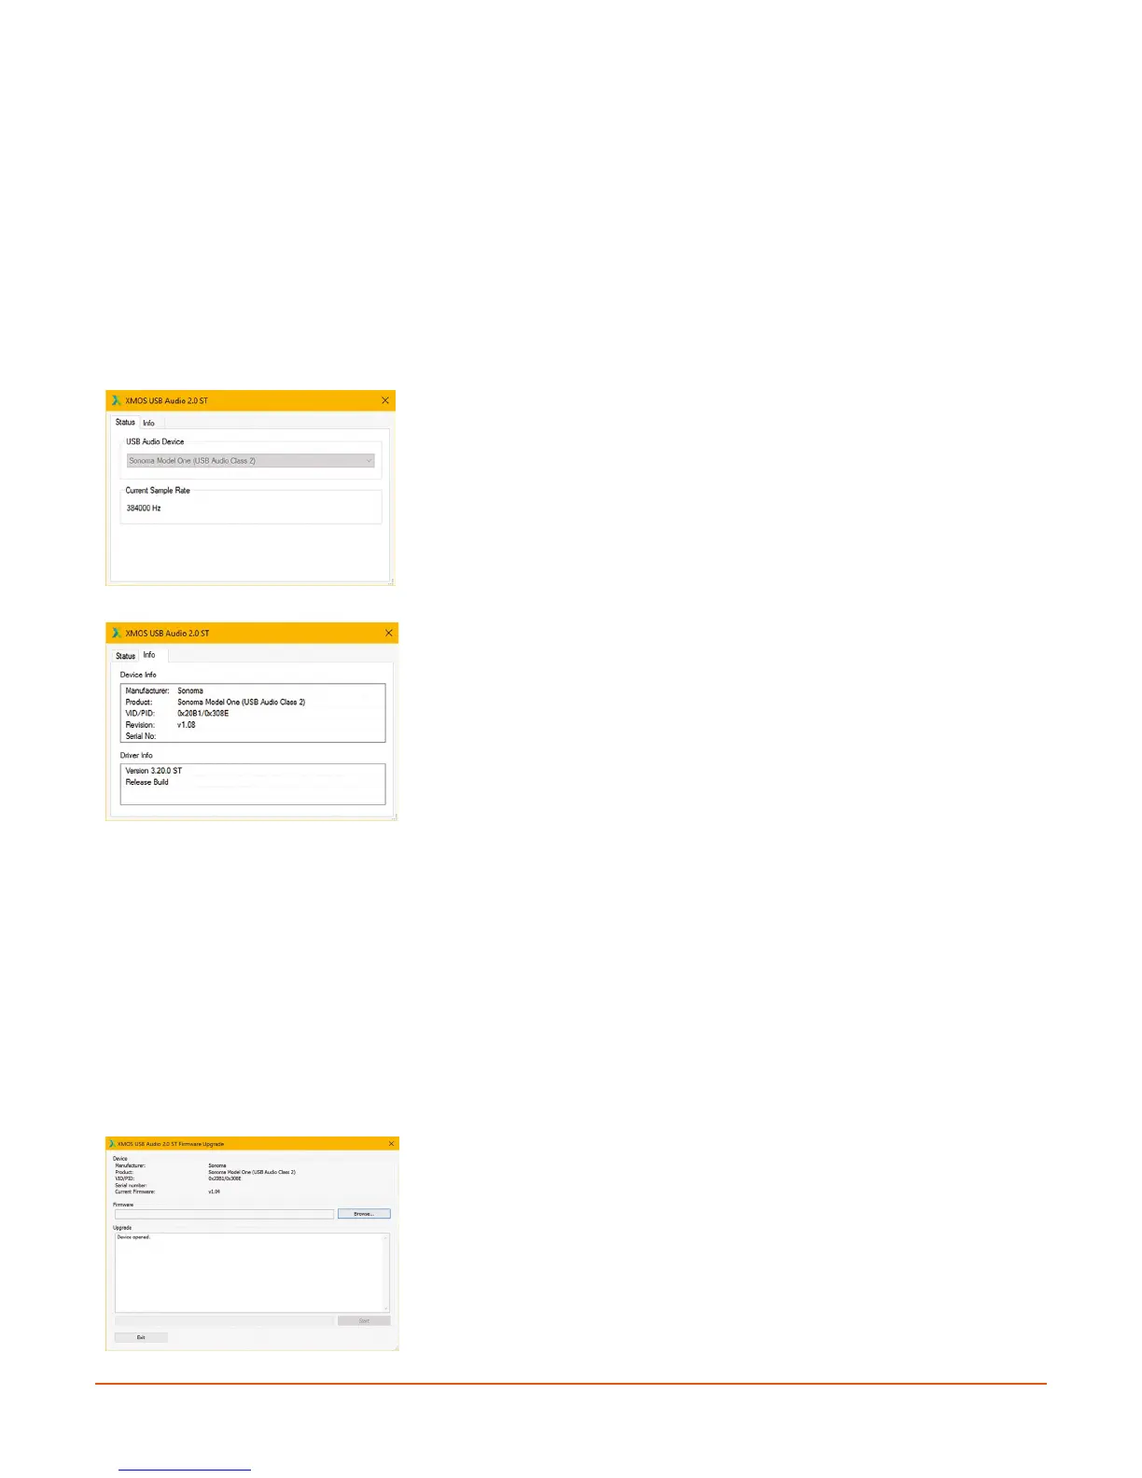1142x1478 pixels.
Task: Open the Sonoma Model One USB Audio Device dropdown
Action: coord(251,461)
